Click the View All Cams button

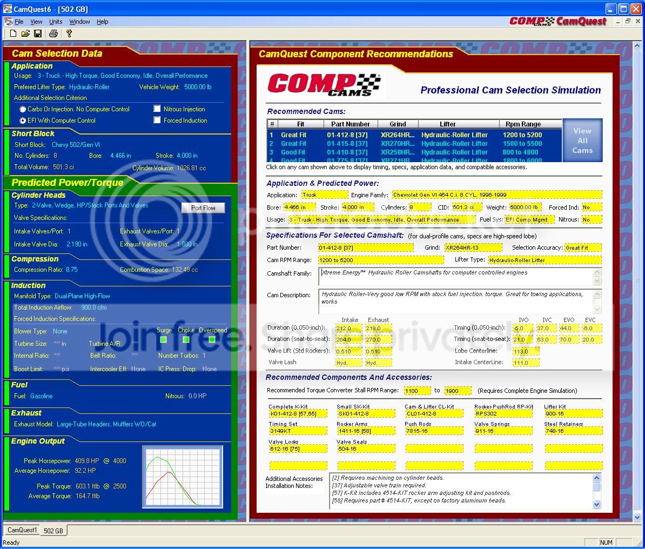[x=582, y=140]
